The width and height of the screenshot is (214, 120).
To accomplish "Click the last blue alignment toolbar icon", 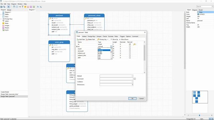I will tap(41, 7).
